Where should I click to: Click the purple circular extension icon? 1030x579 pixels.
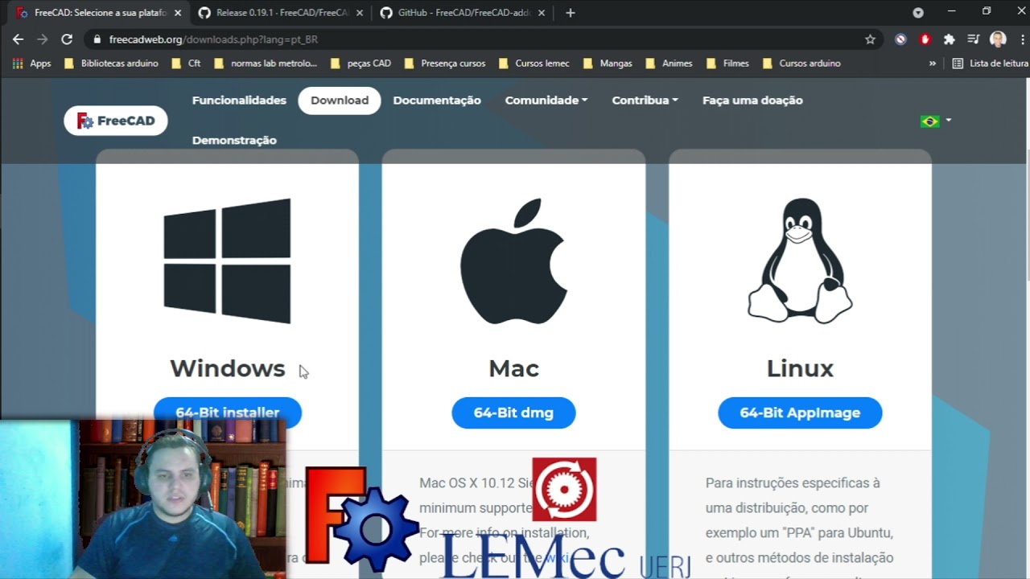(x=900, y=39)
